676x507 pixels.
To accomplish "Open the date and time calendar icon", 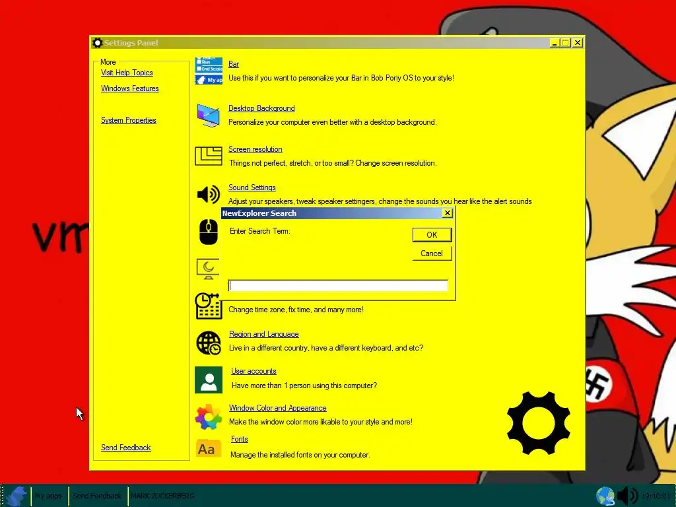I will [x=209, y=306].
